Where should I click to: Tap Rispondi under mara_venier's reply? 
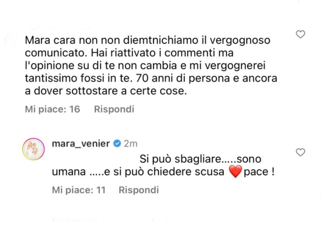[x=139, y=190]
